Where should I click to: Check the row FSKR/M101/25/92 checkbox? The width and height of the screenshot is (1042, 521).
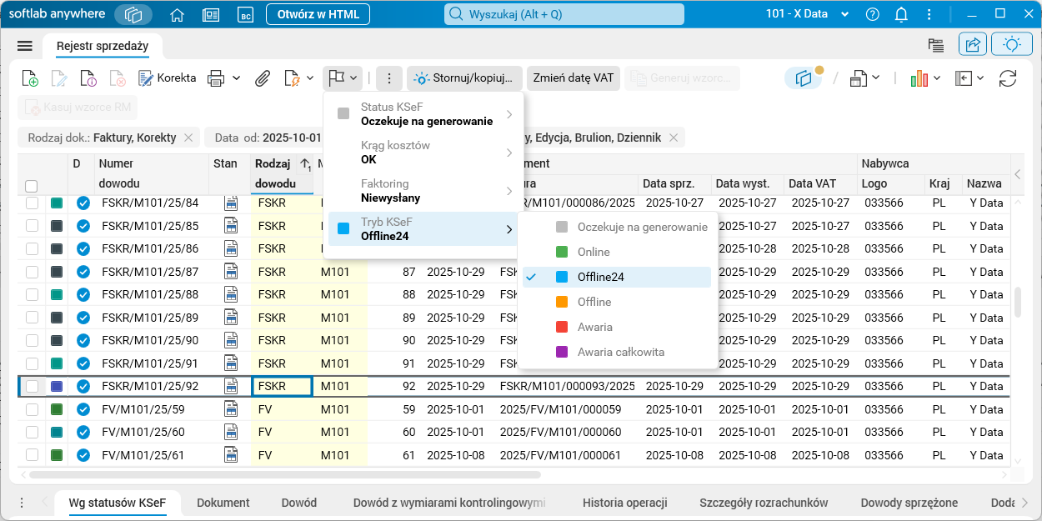32,386
